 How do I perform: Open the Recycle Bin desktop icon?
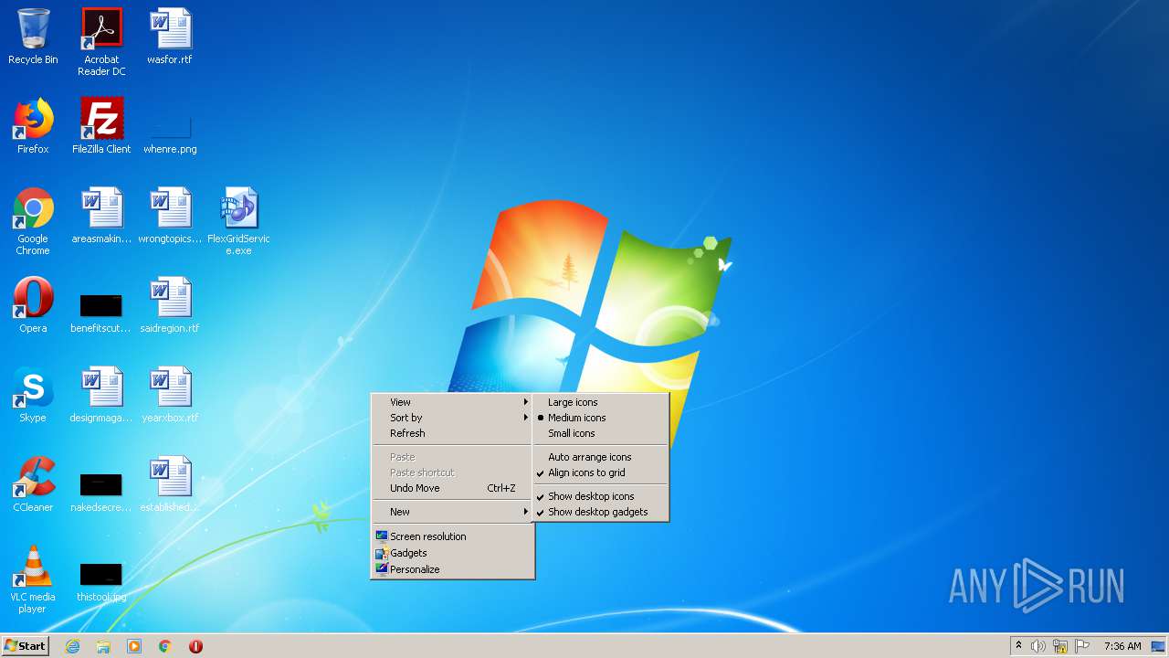[x=33, y=37]
